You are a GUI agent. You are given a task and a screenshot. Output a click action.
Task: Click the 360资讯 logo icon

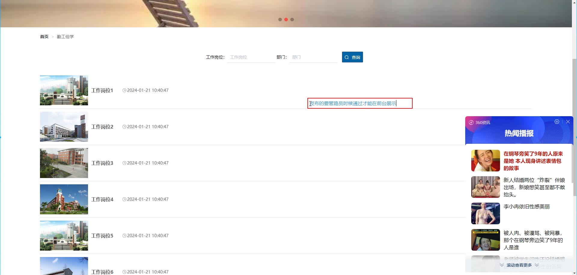pos(471,122)
